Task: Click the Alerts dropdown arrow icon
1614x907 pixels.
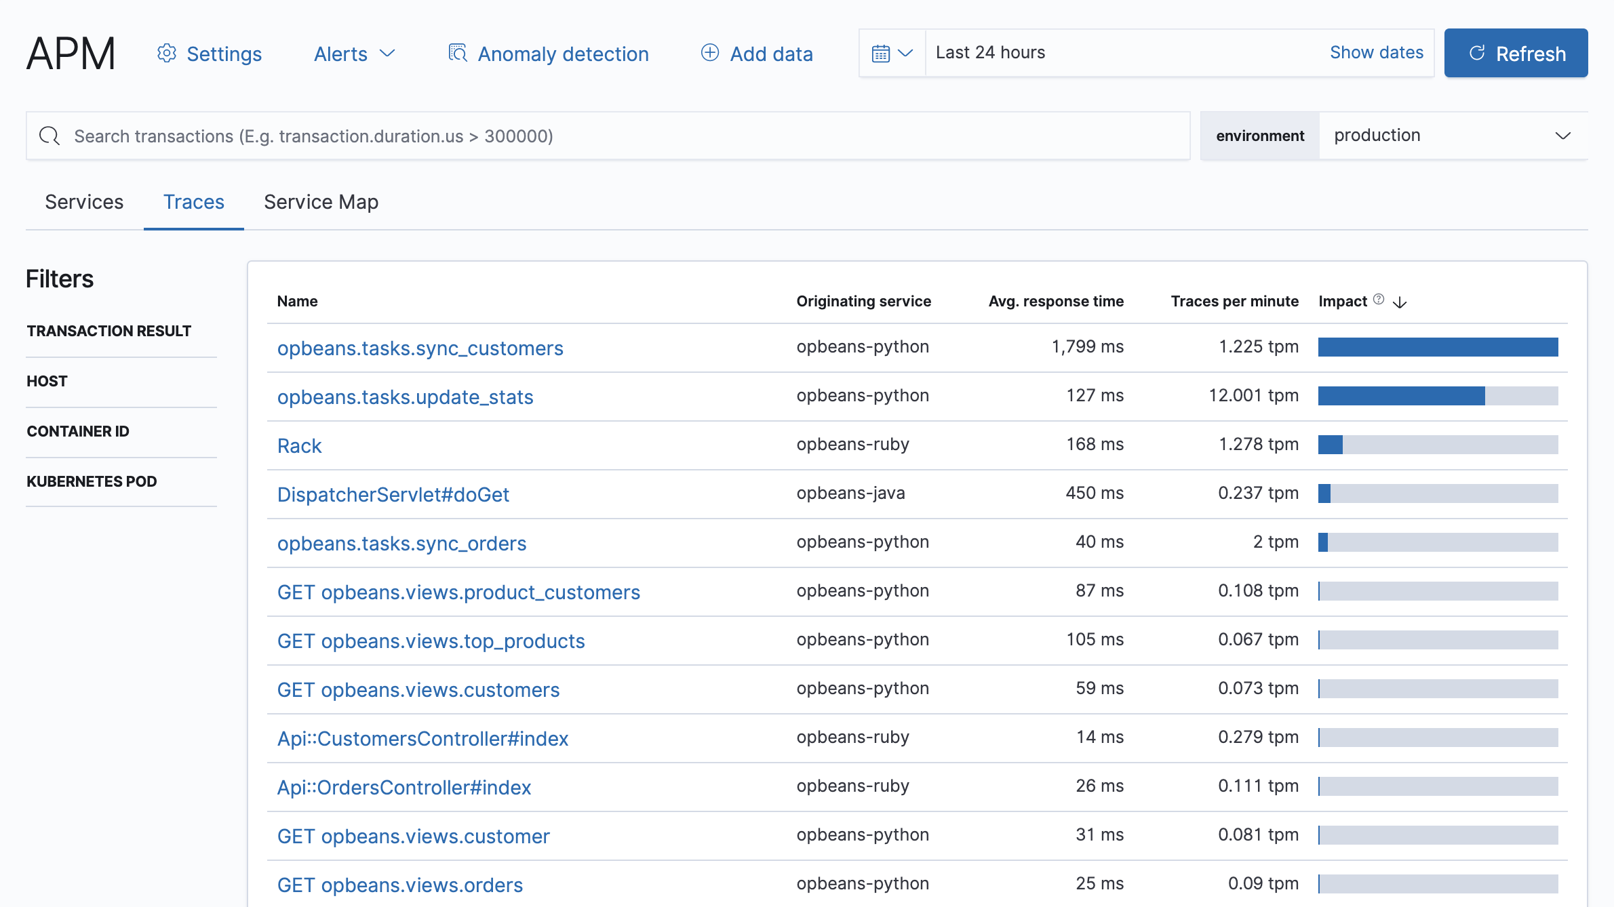Action: tap(389, 53)
